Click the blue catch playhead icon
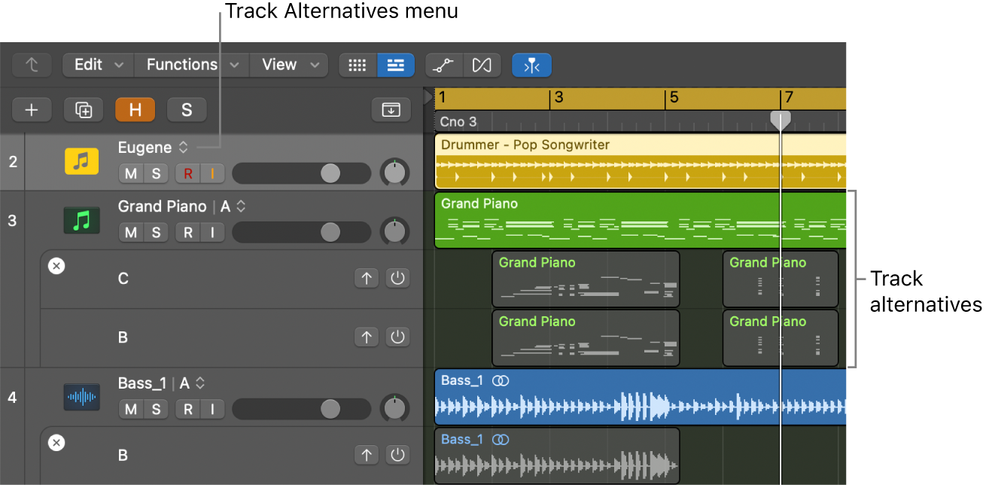Screen dimensions: 989x485 coord(531,65)
